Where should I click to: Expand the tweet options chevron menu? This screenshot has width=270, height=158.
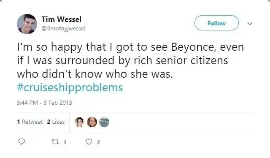[250, 24]
